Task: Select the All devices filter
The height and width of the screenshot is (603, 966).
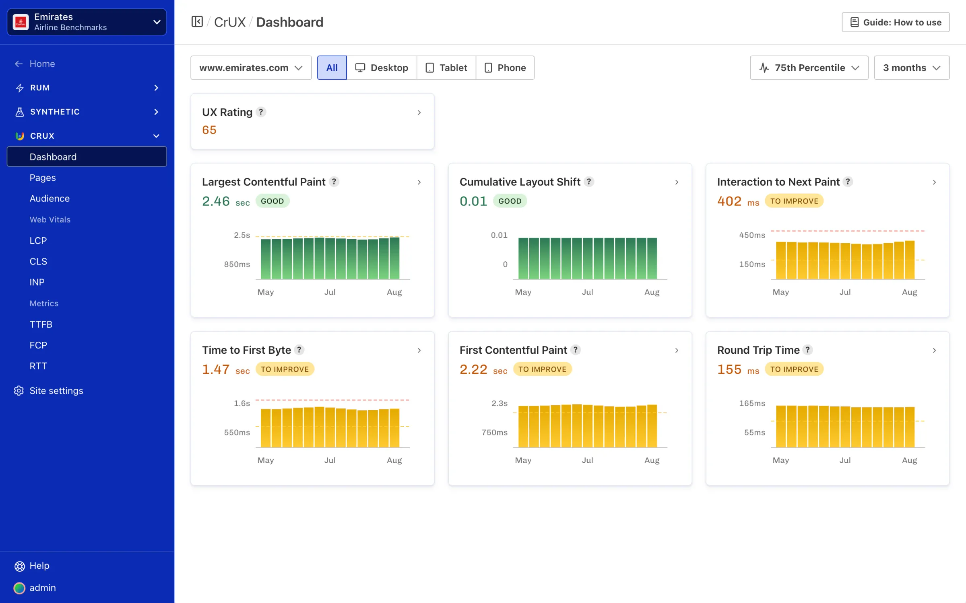Action: tap(332, 68)
